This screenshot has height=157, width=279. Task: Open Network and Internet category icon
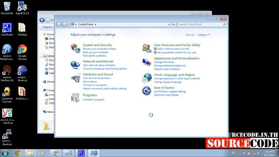tap(75, 65)
